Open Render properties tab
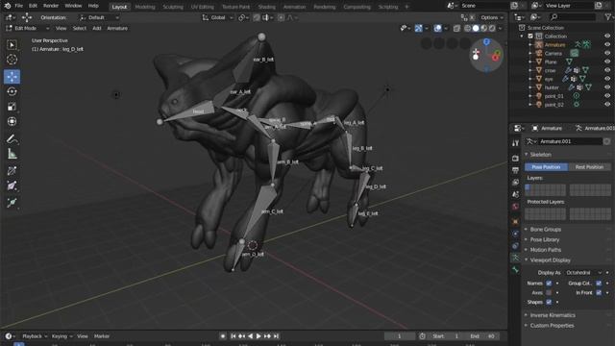The image size is (615, 346). click(x=515, y=158)
